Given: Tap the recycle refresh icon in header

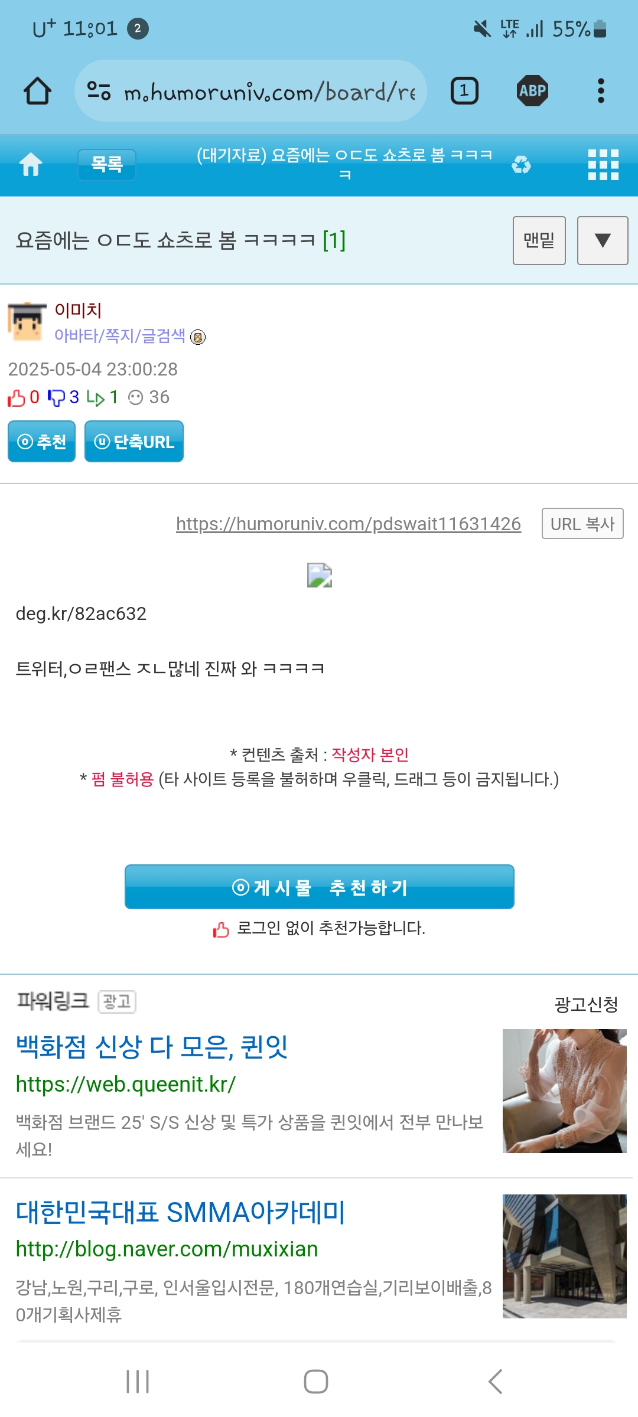Looking at the screenshot, I should pyautogui.click(x=521, y=164).
